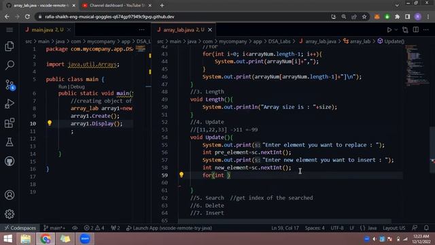
Task: Click DSA_Labs in right editor breadcrumb
Action: [x=279, y=42]
